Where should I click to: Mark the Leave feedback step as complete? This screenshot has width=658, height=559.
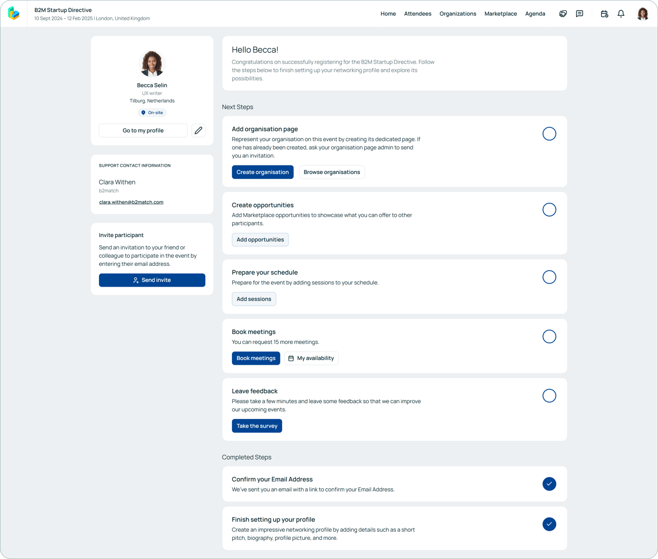(x=549, y=395)
